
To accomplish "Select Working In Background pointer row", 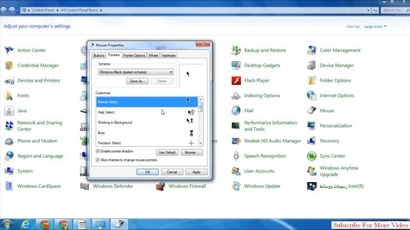I will coord(147,123).
